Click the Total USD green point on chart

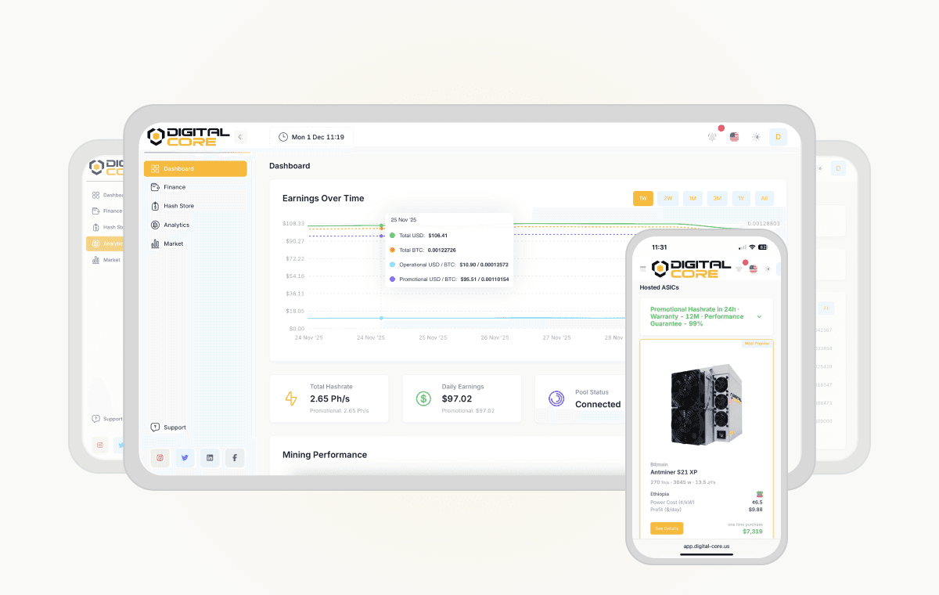tap(381, 225)
